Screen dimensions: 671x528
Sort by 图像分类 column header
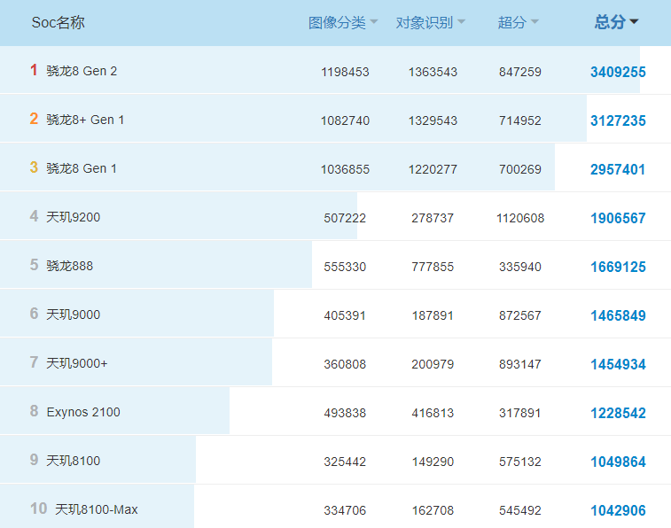click(343, 22)
